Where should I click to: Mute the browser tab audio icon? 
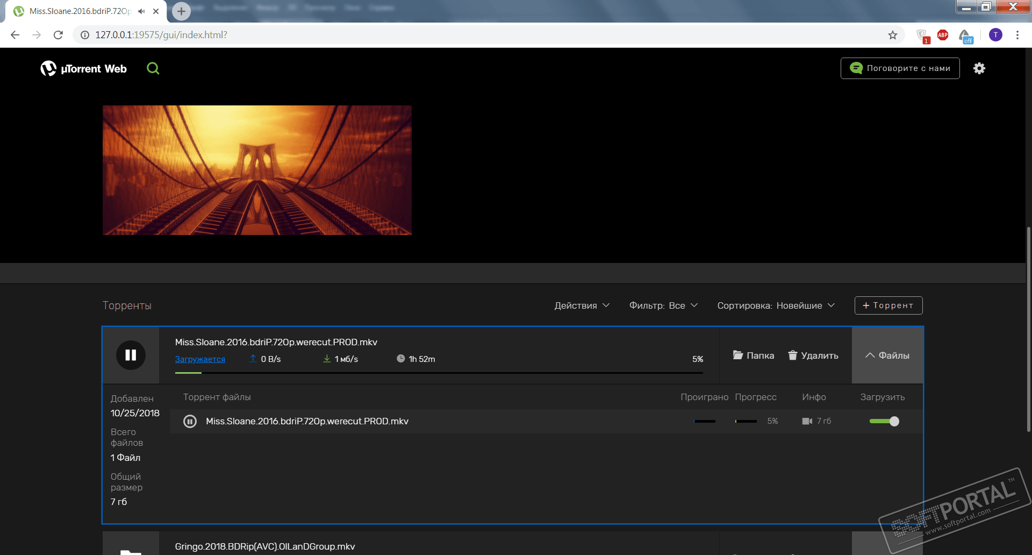(141, 11)
